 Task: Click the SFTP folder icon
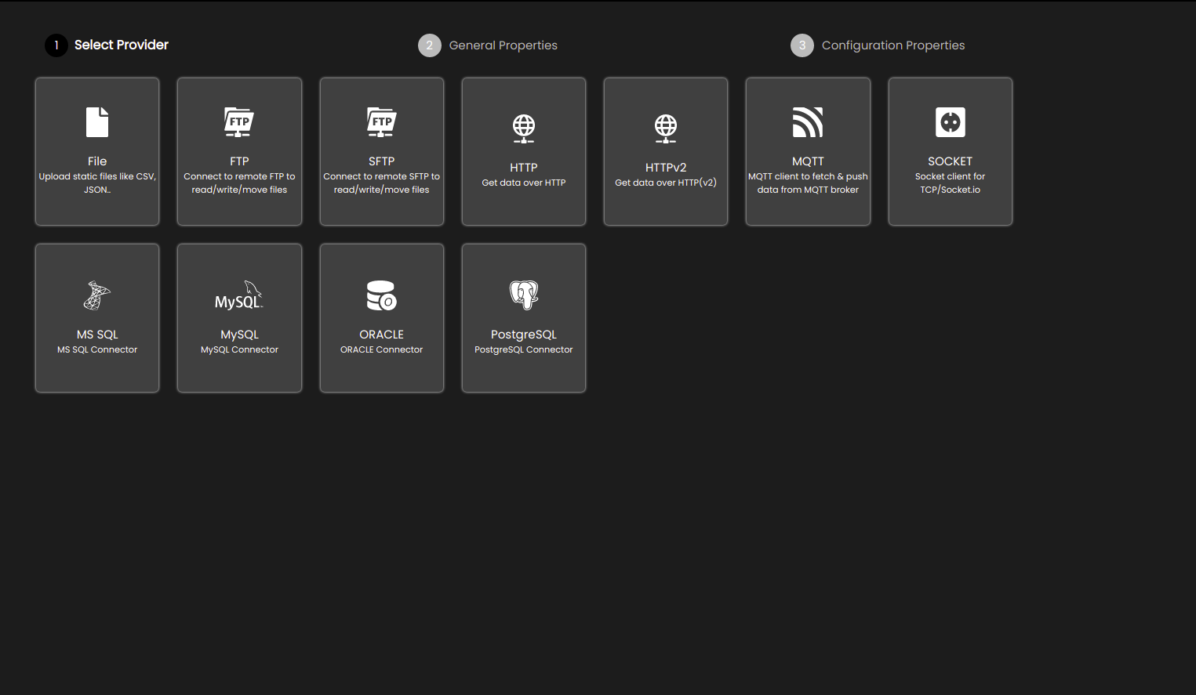tap(382, 122)
